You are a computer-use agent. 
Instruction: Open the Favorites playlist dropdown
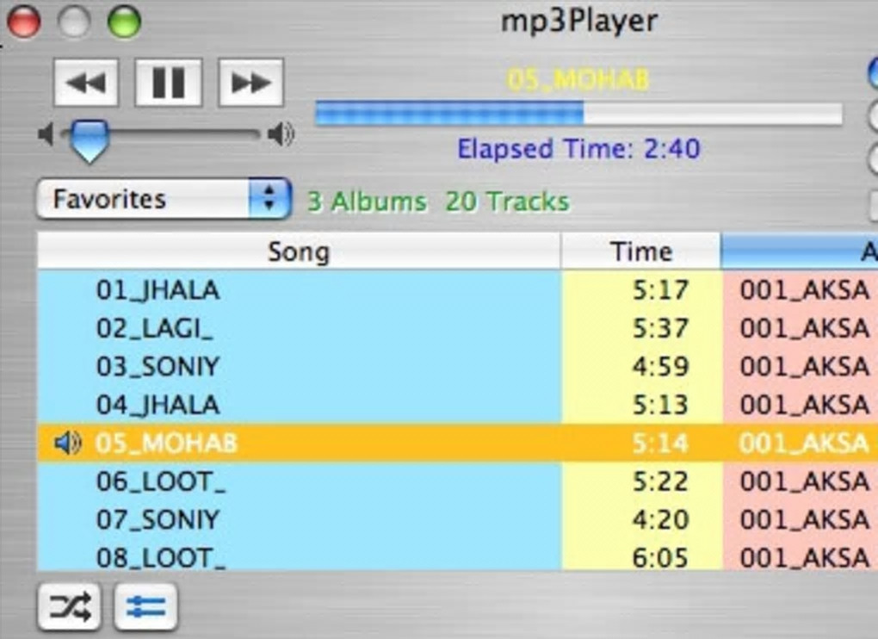(x=164, y=199)
